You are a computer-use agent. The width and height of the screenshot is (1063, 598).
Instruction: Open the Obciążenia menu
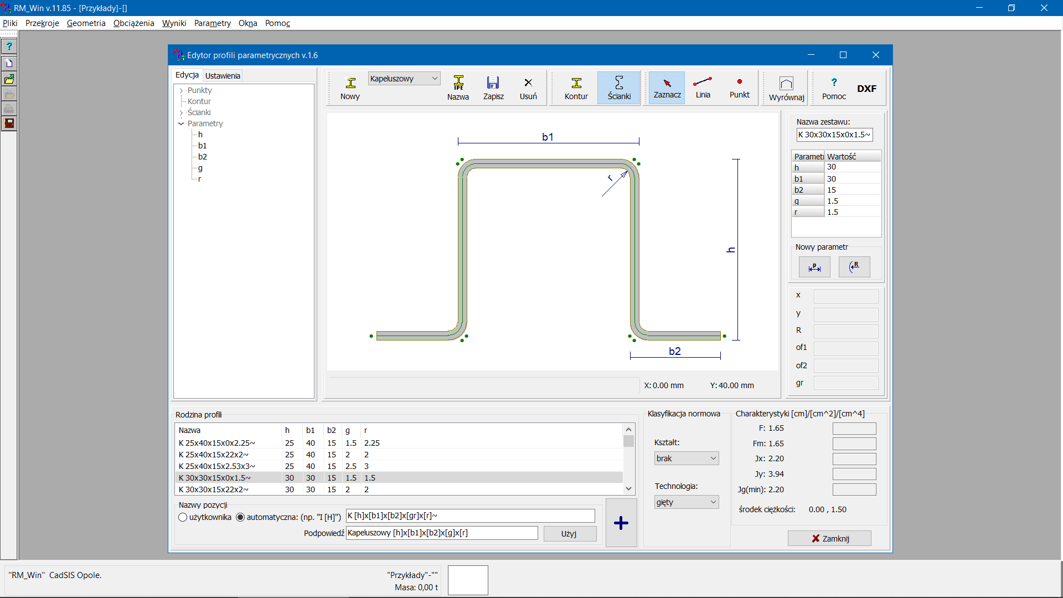pyautogui.click(x=133, y=23)
